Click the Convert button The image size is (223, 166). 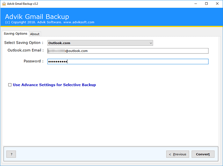pyautogui.click(x=203, y=154)
